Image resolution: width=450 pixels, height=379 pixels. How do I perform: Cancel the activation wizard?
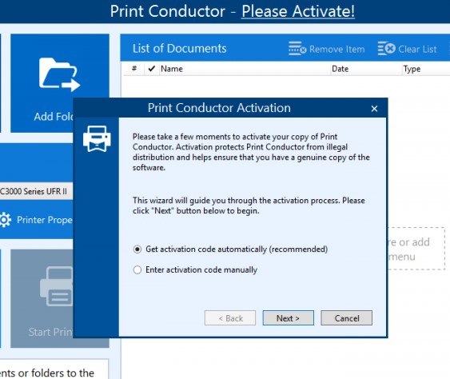click(x=346, y=318)
